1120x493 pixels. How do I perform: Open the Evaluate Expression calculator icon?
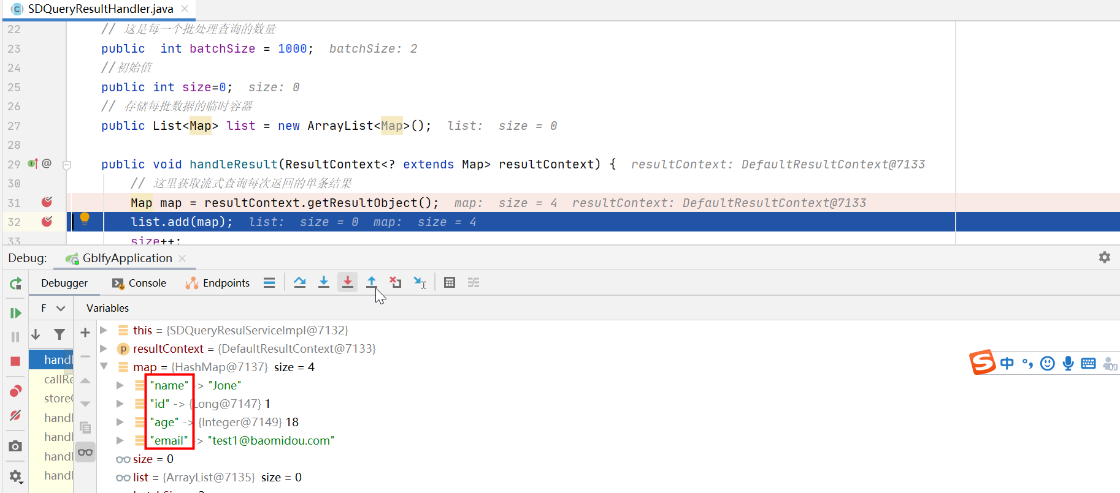pyautogui.click(x=450, y=282)
